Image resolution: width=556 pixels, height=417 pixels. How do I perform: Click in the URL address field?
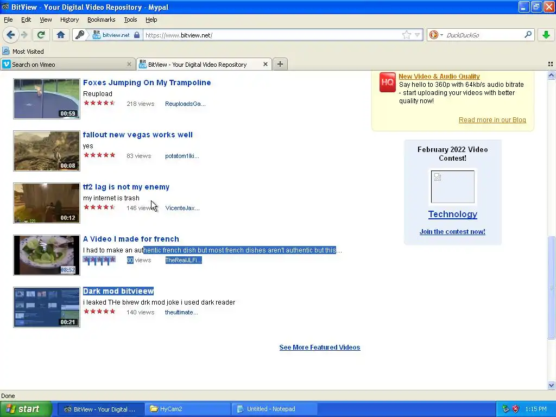tap(271, 35)
